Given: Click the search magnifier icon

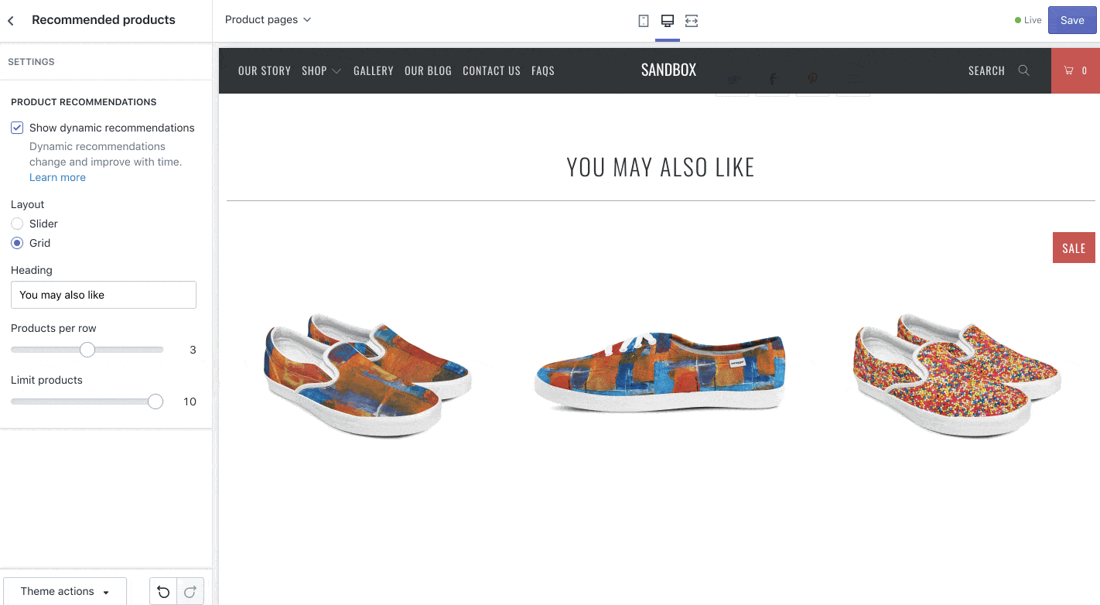Looking at the screenshot, I should [x=1023, y=70].
